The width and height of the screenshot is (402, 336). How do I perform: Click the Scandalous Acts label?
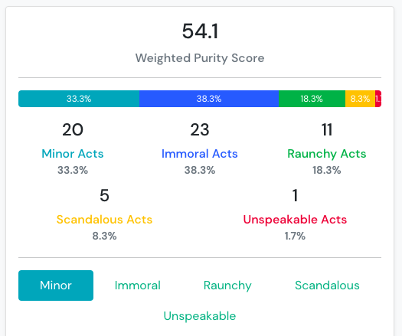[104, 220]
